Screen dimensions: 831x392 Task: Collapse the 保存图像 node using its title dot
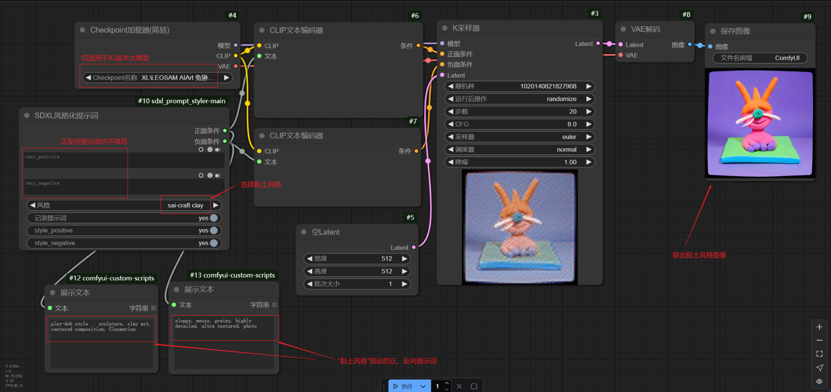click(713, 31)
